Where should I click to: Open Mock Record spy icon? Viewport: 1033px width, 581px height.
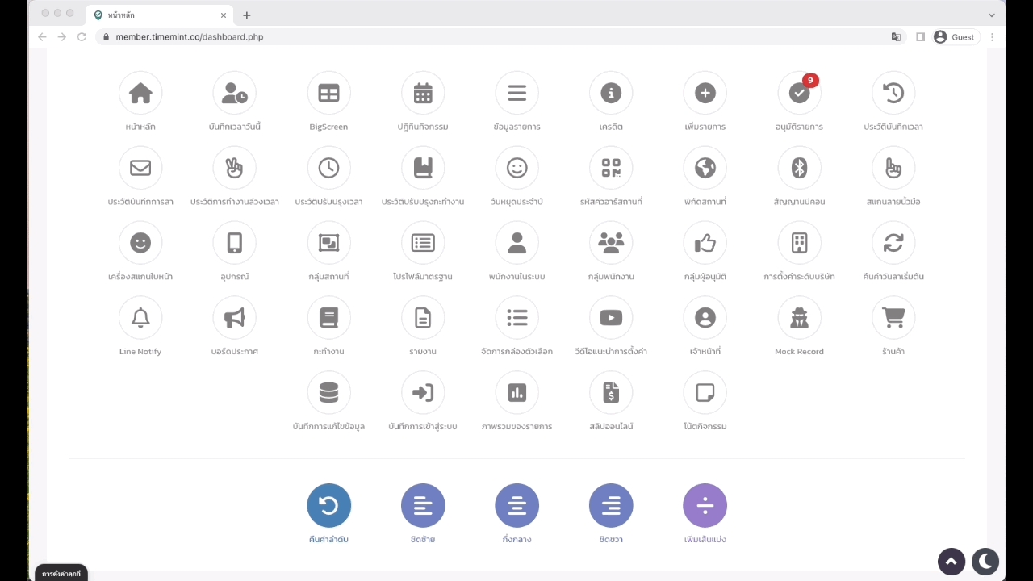click(x=799, y=318)
